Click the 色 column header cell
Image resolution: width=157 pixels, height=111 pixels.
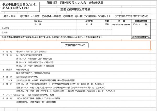pos(146,24)
